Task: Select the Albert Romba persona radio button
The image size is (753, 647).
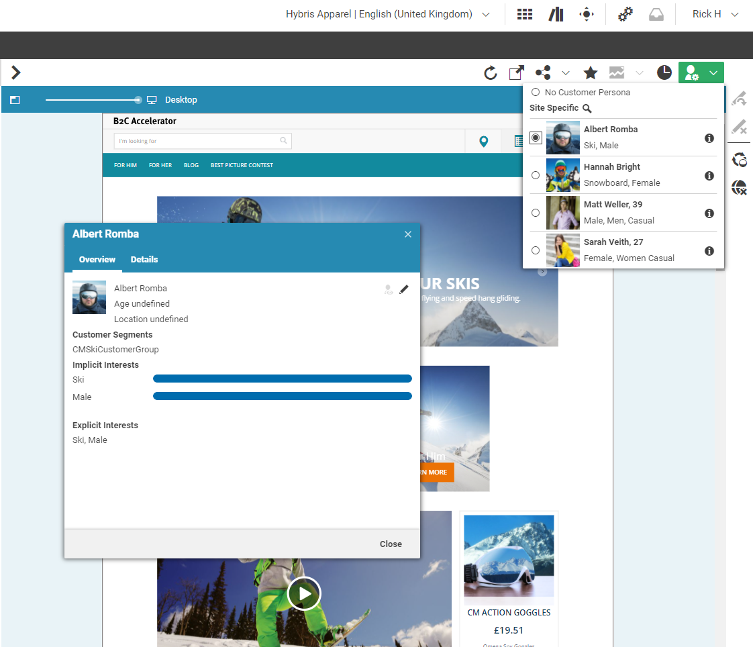Action: coord(536,138)
